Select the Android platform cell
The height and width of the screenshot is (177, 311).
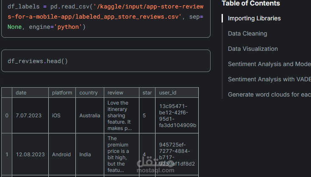click(61, 155)
